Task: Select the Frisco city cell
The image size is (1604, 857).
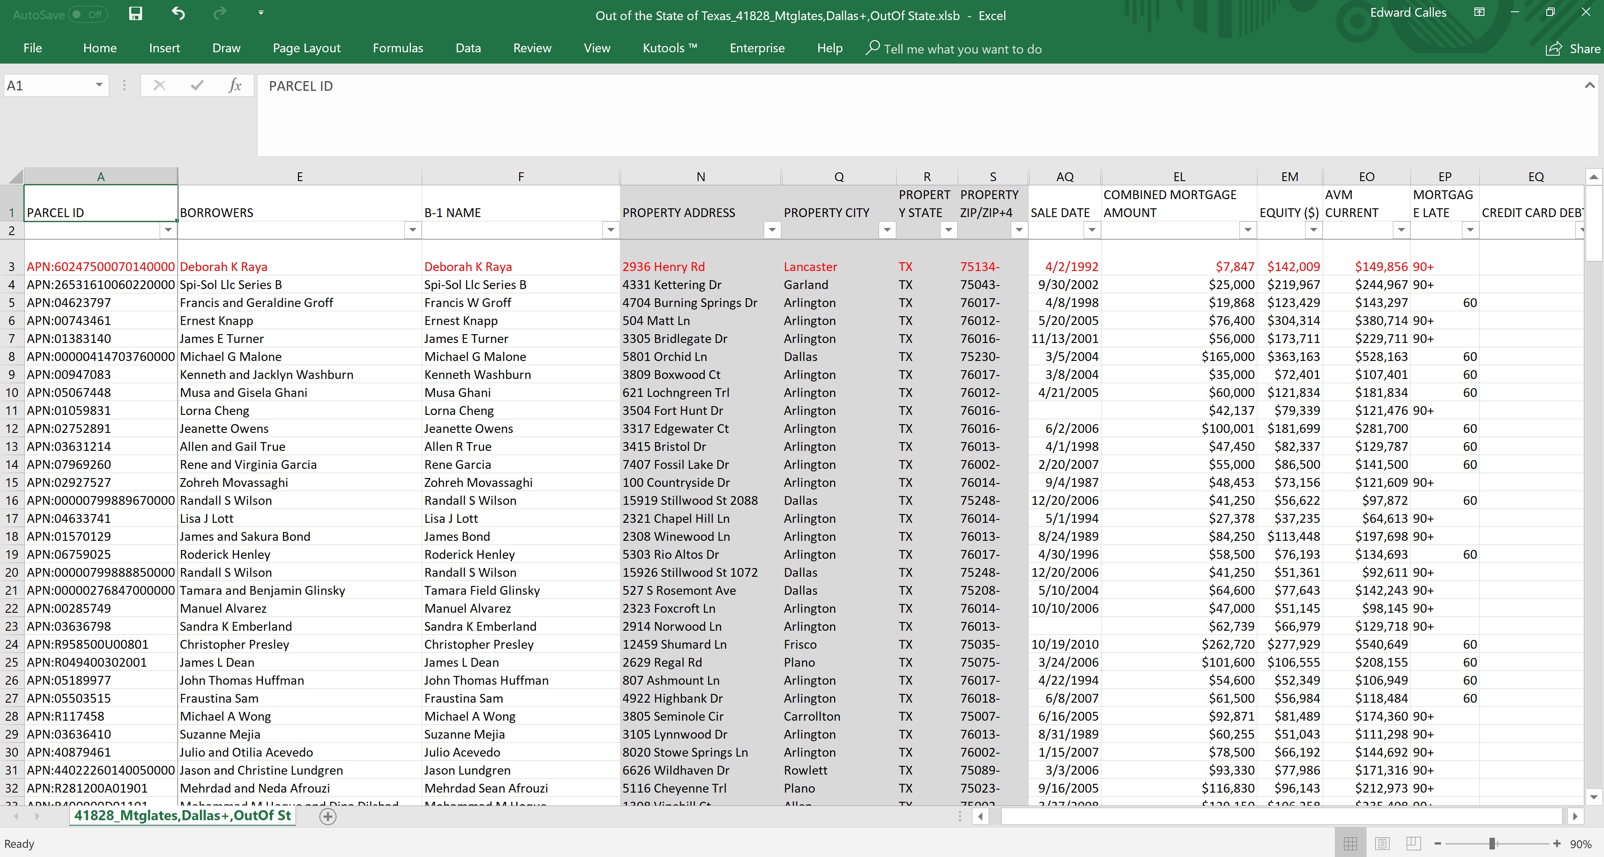Action: (x=839, y=645)
